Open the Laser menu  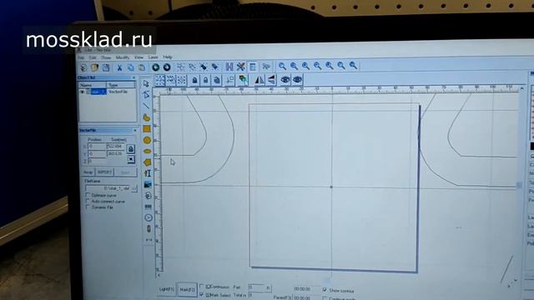[153, 57]
